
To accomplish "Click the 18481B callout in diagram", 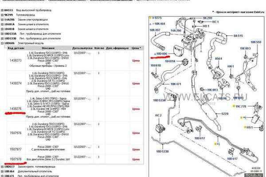I will (x=156, y=65).
